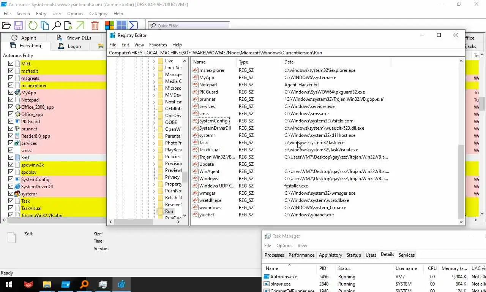This screenshot has width=486, height=292.
Task: Toggle the TaskVisual entry checkbox in Autoruns
Action: (11, 208)
